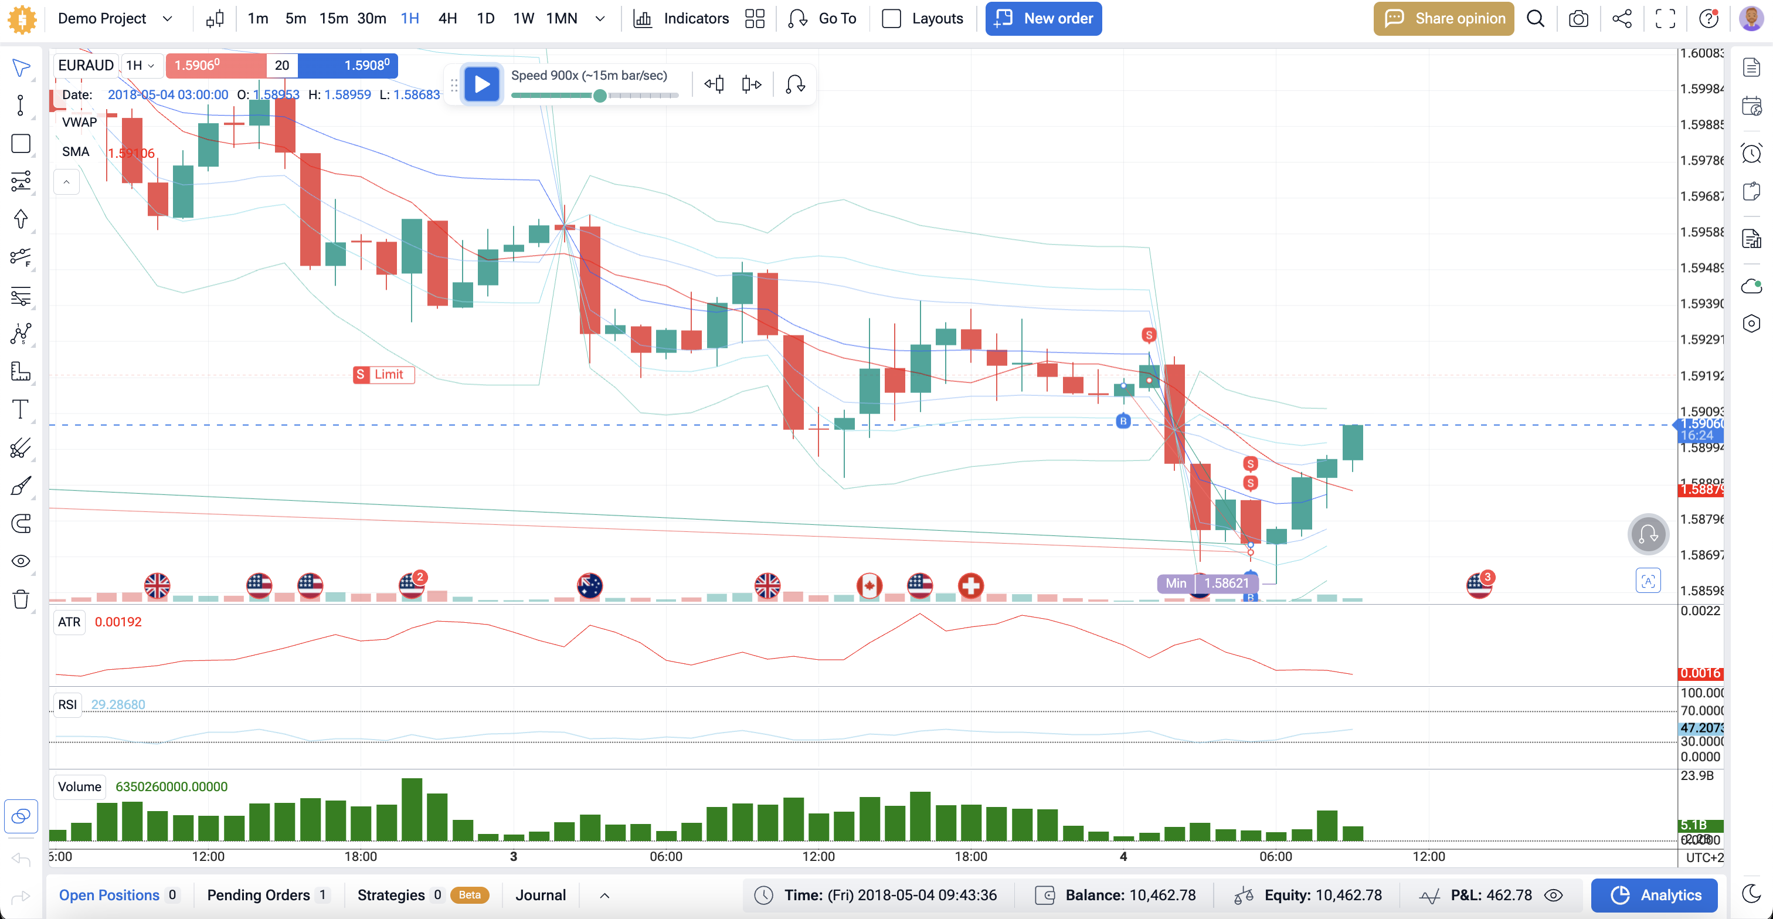The width and height of the screenshot is (1773, 919).
Task: Open the economic calendar panel
Action: [1752, 107]
